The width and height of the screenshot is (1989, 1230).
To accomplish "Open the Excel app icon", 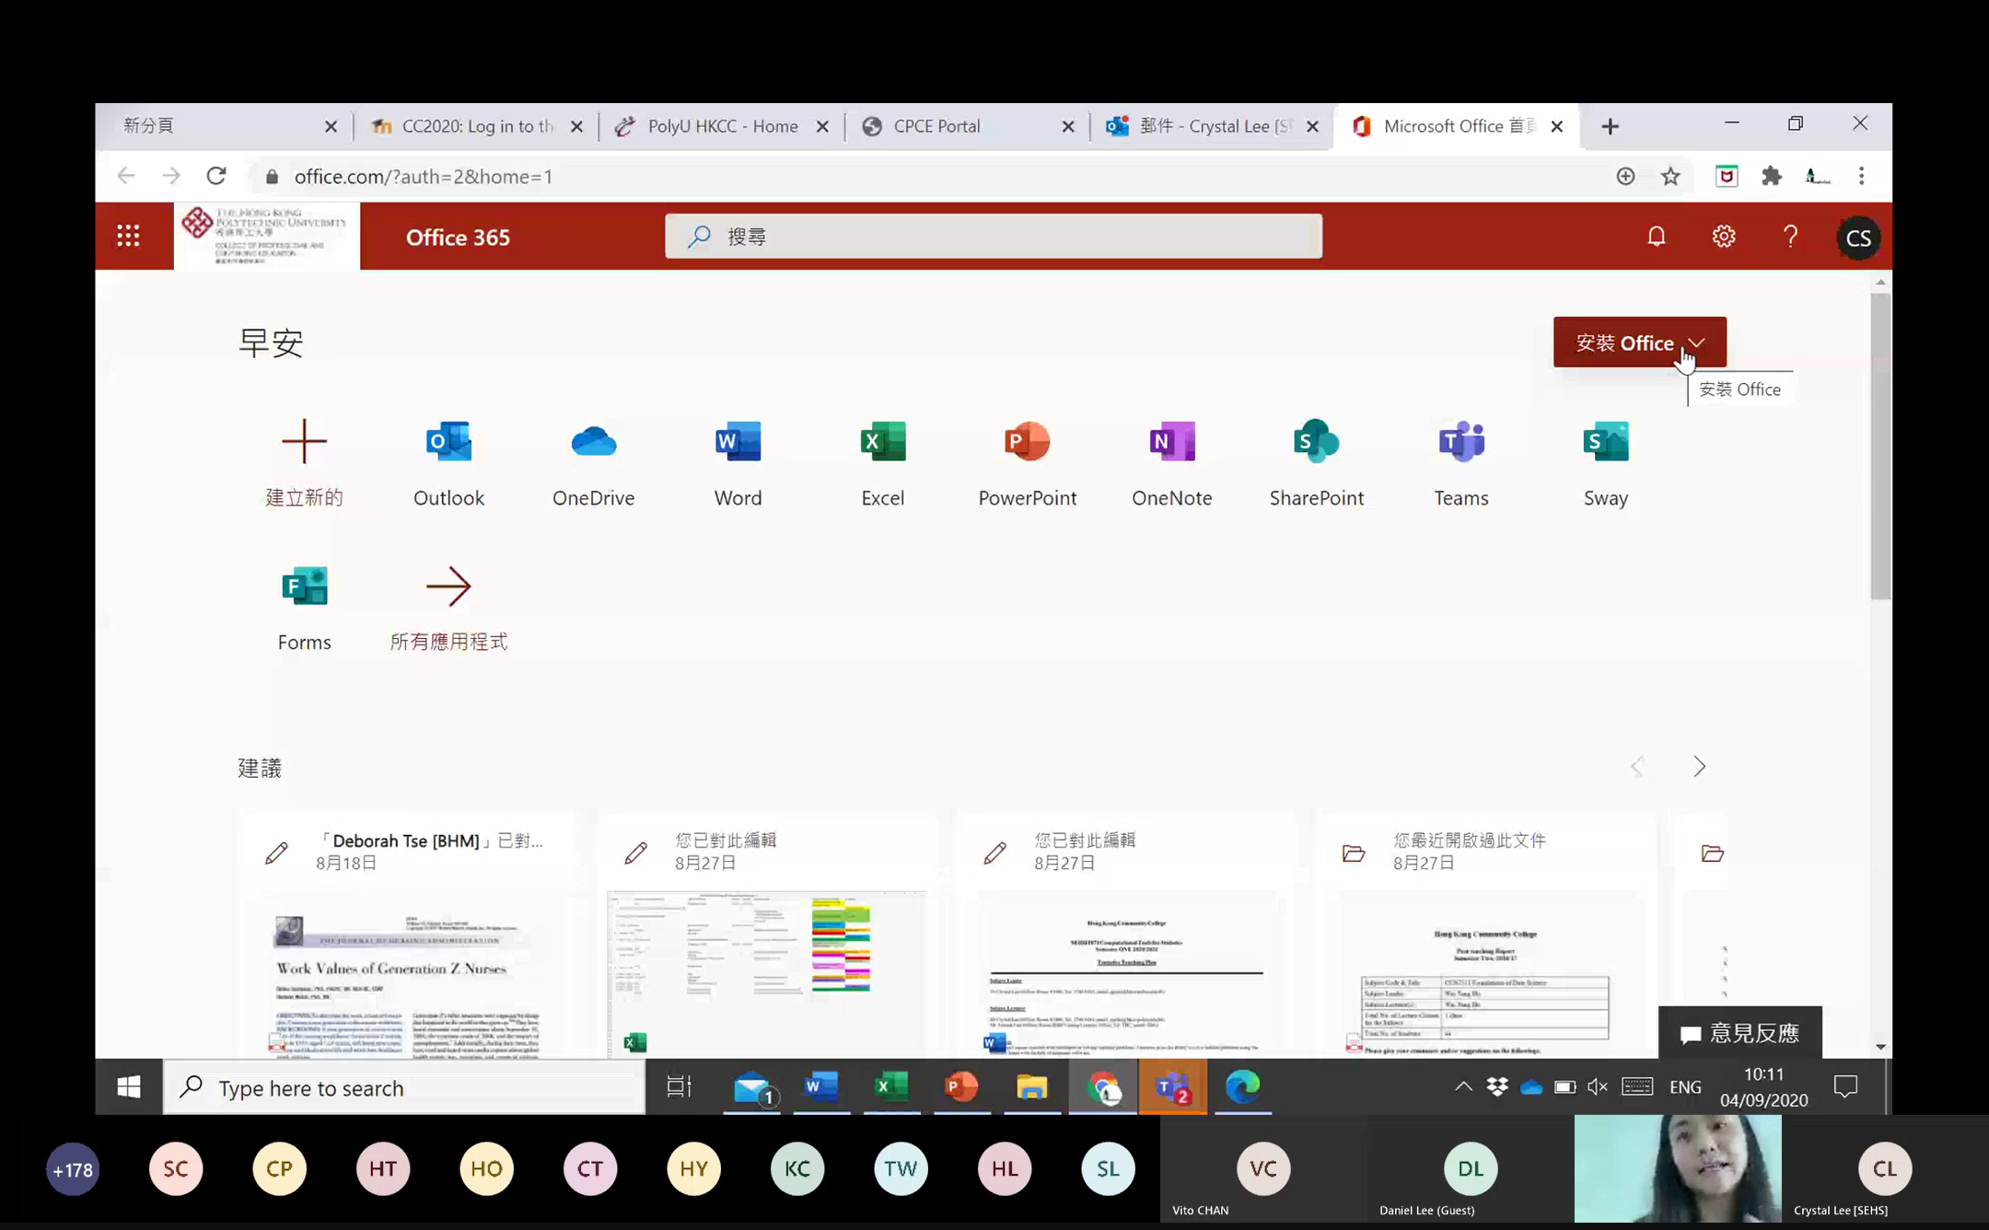I will [882, 443].
